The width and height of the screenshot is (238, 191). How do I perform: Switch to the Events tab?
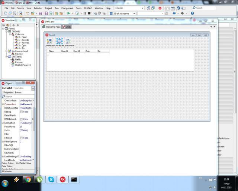(18, 93)
